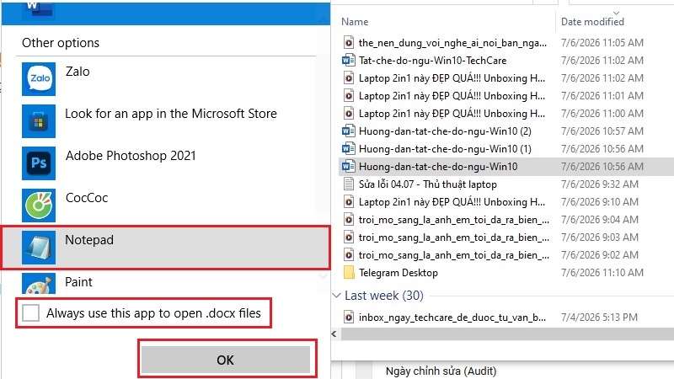The image size is (674, 379).
Task: Select file inbox_ngay_techcare_de_duoc_tu_van_b...
Action: [452, 318]
